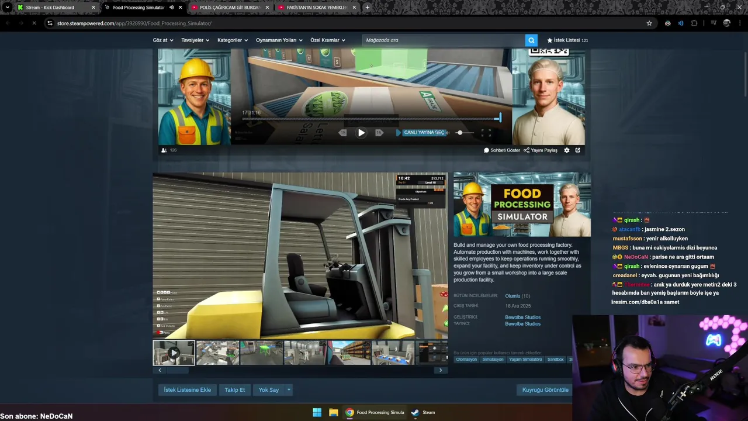Click the viewer count people icon
This screenshot has width=748, height=421.
click(x=164, y=150)
